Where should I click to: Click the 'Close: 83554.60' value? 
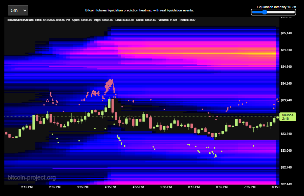tap(146, 20)
